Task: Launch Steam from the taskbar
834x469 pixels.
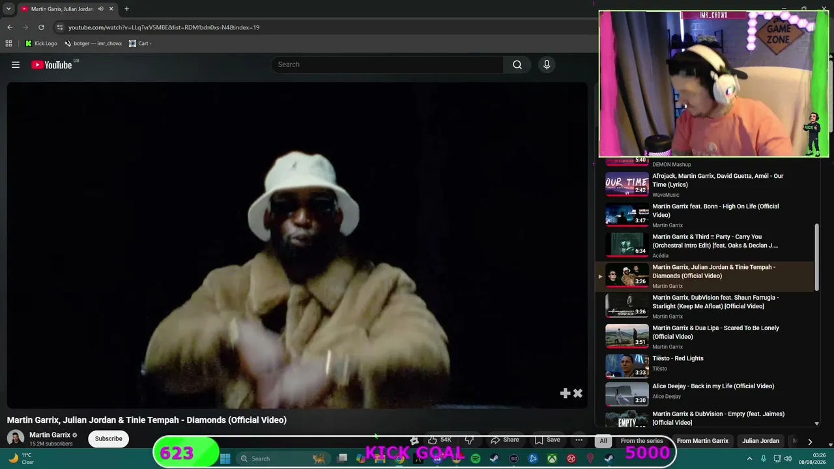Action: 495,459
